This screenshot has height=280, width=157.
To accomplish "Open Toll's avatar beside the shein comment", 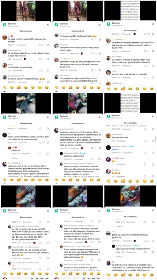I will coord(109,233).
